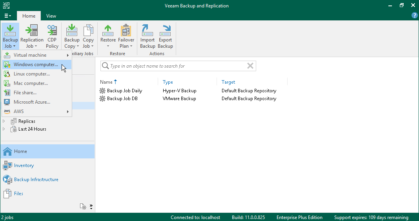Image resolution: width=419 pixels, height=221 pixels.
Task: Switch to the View ribbon tab
Action: point(51,16)
